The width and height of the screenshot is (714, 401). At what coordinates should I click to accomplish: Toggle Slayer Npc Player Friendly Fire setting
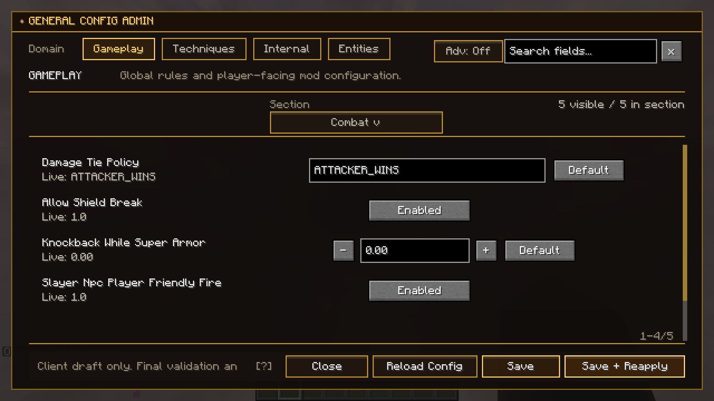click(x=419, y=291)
